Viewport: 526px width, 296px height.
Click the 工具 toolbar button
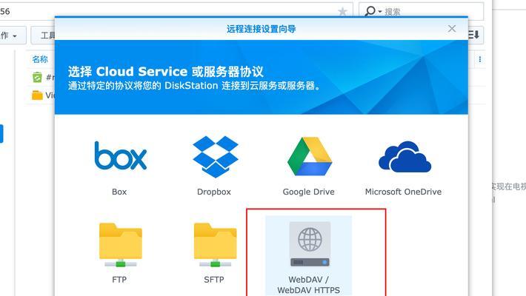tap(44, 36)
